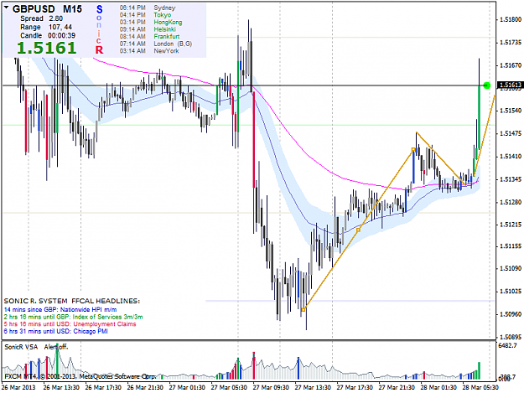Image resolution: width=524 pixels, height=393 pixels.
Task: Select trendline anchor at chart low
Action: click(304, 310)
